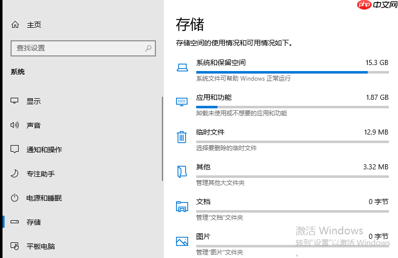
Task: Open 平板电脑 settings
Action: click(x=41, y=246)
